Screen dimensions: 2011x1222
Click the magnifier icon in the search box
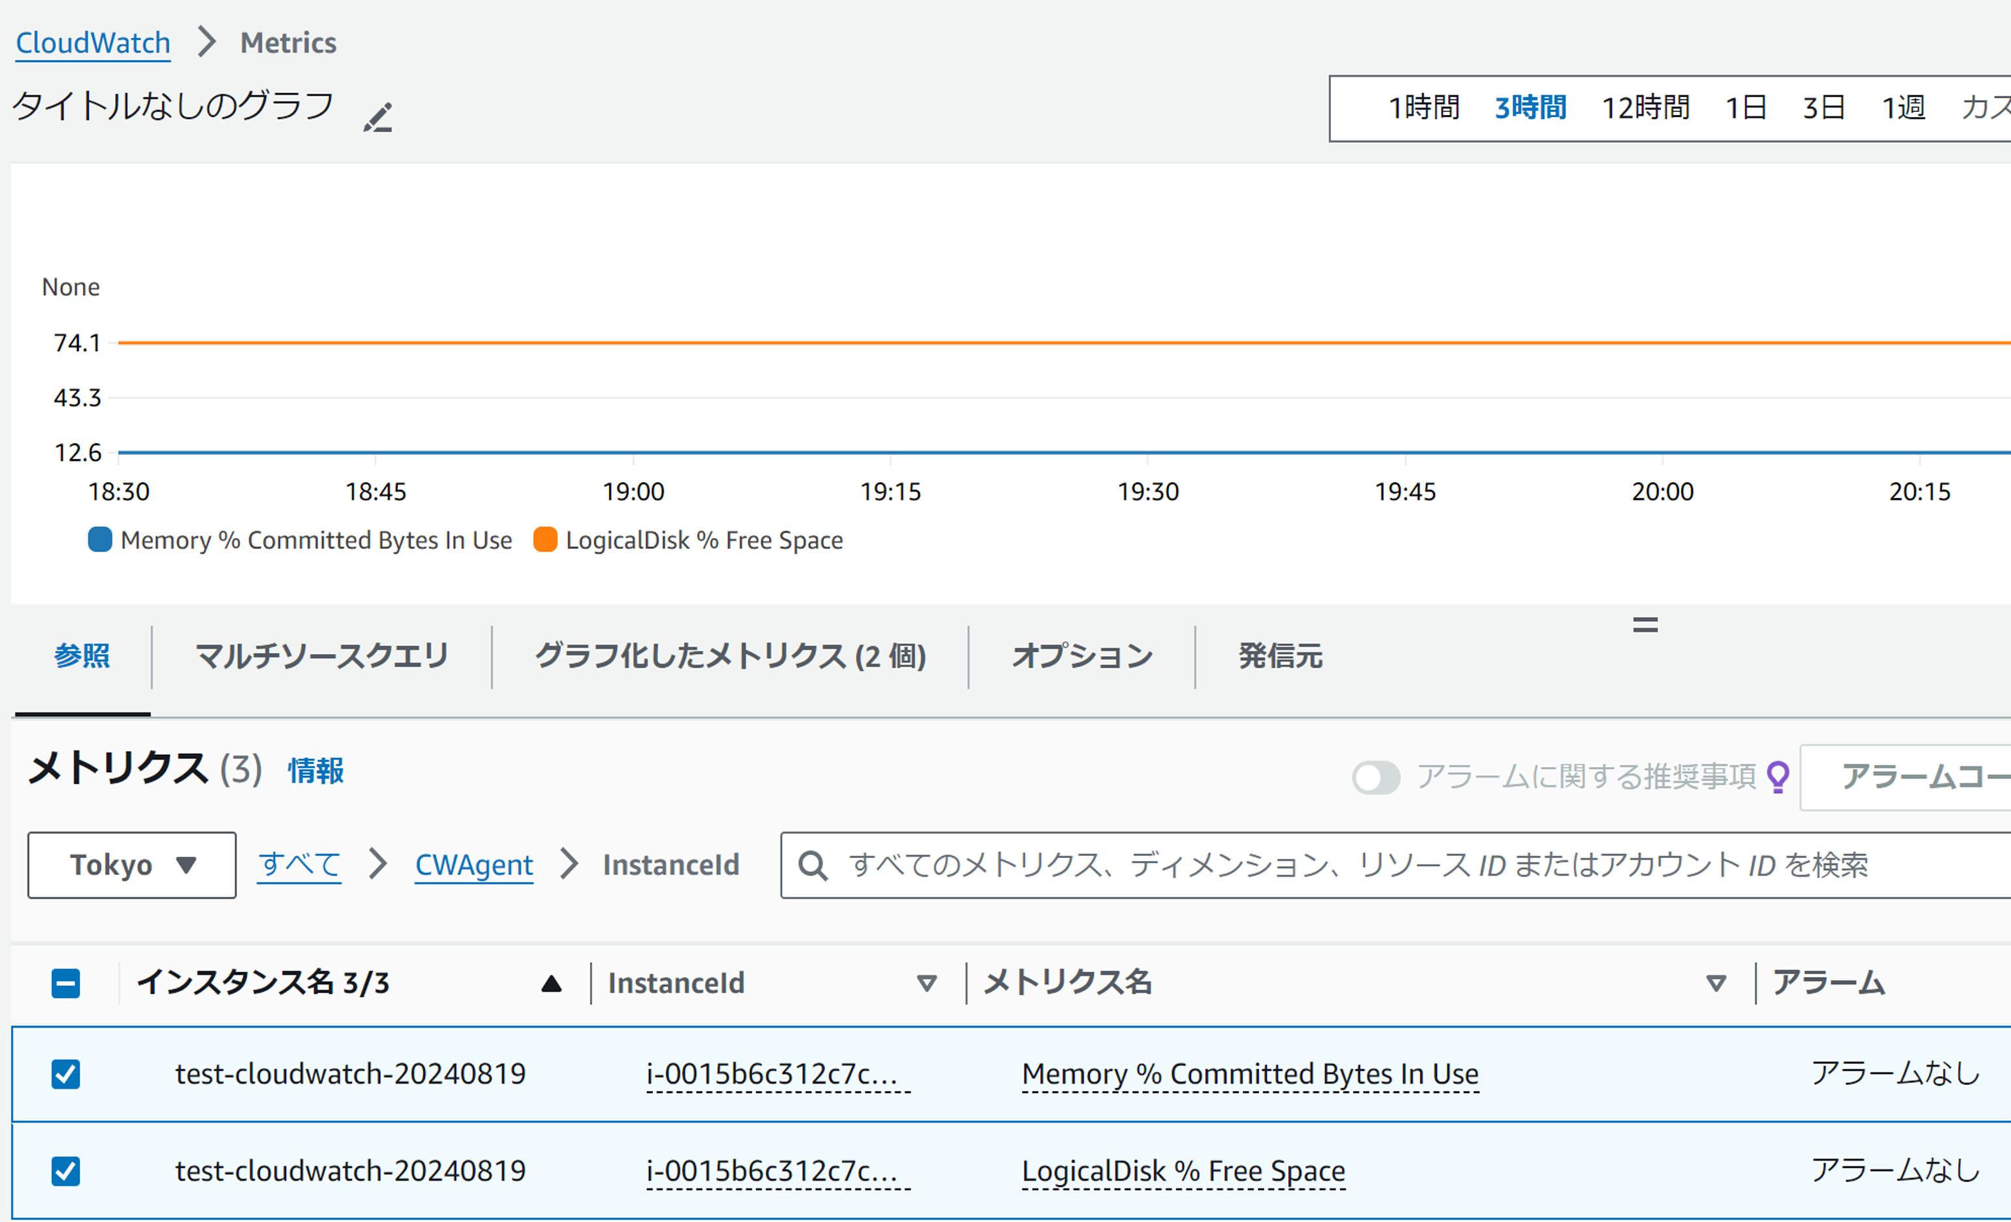click(813, 865)
